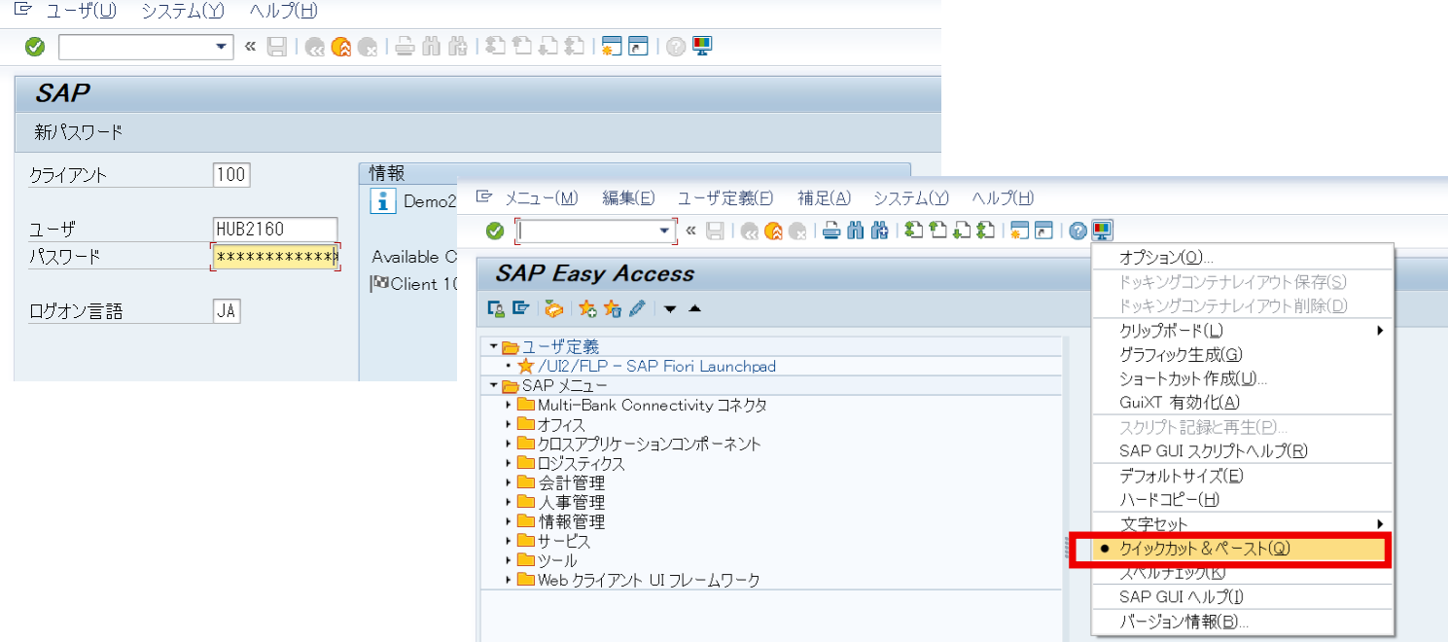The width and height of the screenshot is (1448, 642).
Task: Open command field dropdown in Easy Access window
Action: click(x=666, y=231)
